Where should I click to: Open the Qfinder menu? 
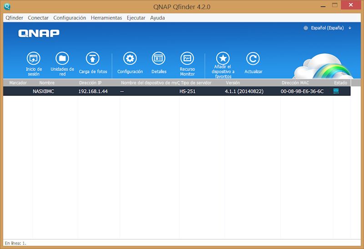15,18
